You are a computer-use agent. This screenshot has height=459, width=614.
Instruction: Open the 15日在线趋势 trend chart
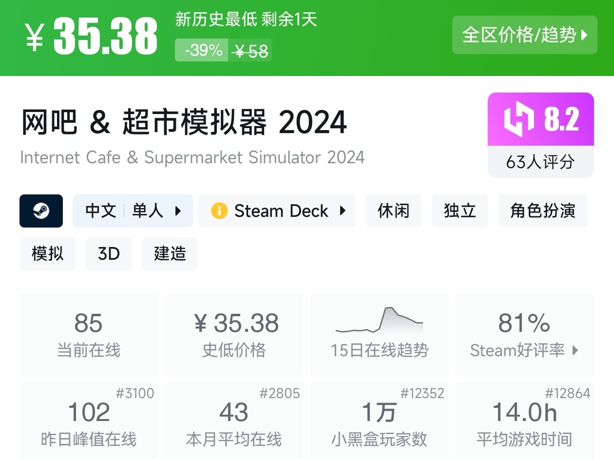tap(379, 334)
